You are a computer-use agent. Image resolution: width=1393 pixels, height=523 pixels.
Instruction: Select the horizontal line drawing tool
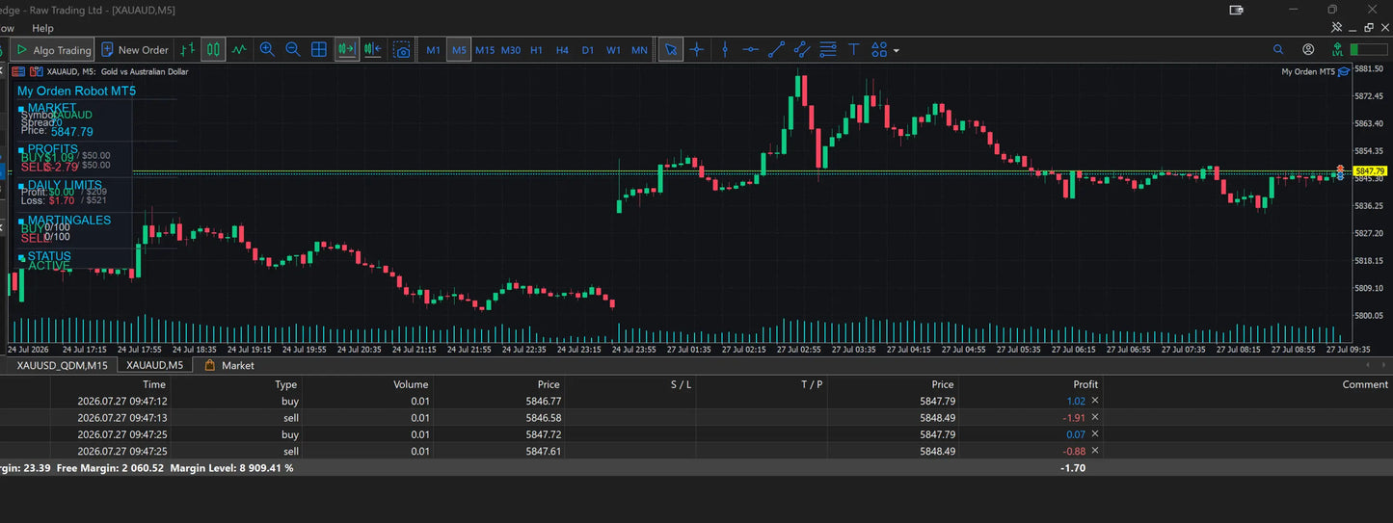coord(751,50)
